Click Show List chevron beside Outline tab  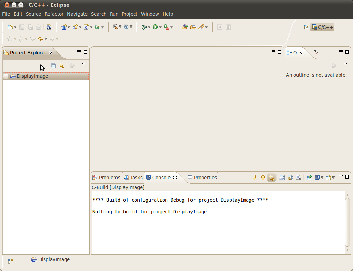click(x=315, y=52)
